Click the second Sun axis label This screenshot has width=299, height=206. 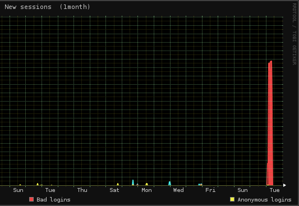pos(242,190)
